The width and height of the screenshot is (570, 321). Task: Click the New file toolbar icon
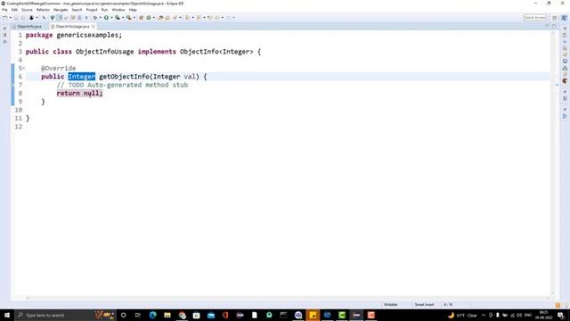tap(4, 18)
